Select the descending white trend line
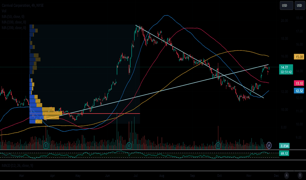The height and width of the screenshot is (180, 306). coord(199,62)
